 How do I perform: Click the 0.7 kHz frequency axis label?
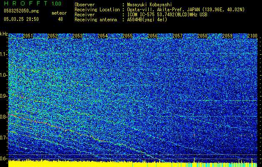pyautogui.click(x=4, y=138)
